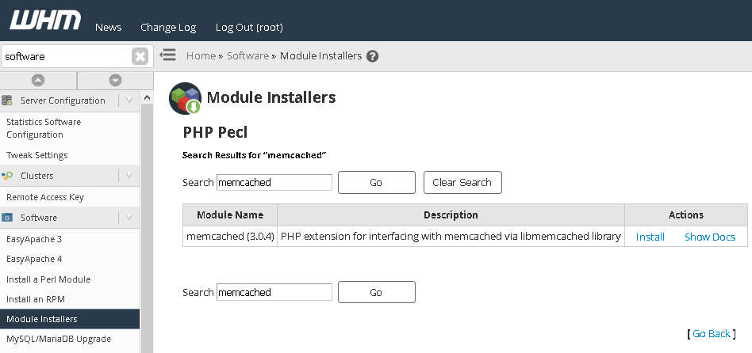Click the memcached (3.0.4) cell
Screen dimensions: 752x353
(x=230, y=237)
